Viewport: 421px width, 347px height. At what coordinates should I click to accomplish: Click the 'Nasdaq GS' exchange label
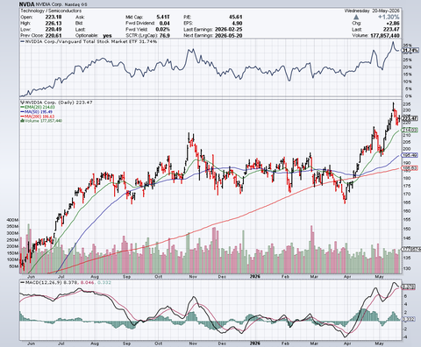(x=75, y=4)
